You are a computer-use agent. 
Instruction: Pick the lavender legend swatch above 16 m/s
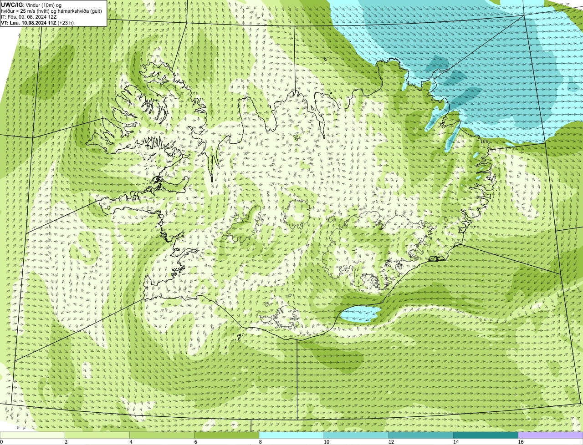point(551,435)
